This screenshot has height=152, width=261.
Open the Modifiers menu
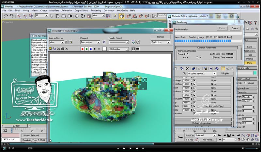click(x=54, y=10)
